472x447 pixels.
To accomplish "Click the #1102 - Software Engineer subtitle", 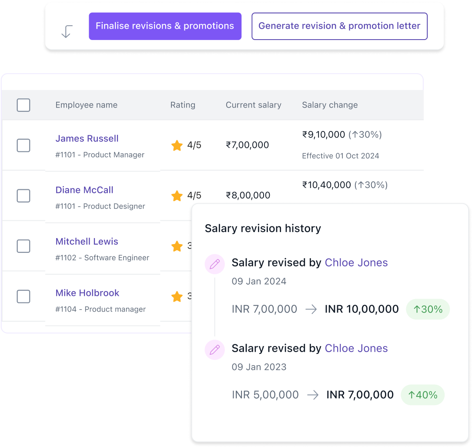I will point(102,258).
